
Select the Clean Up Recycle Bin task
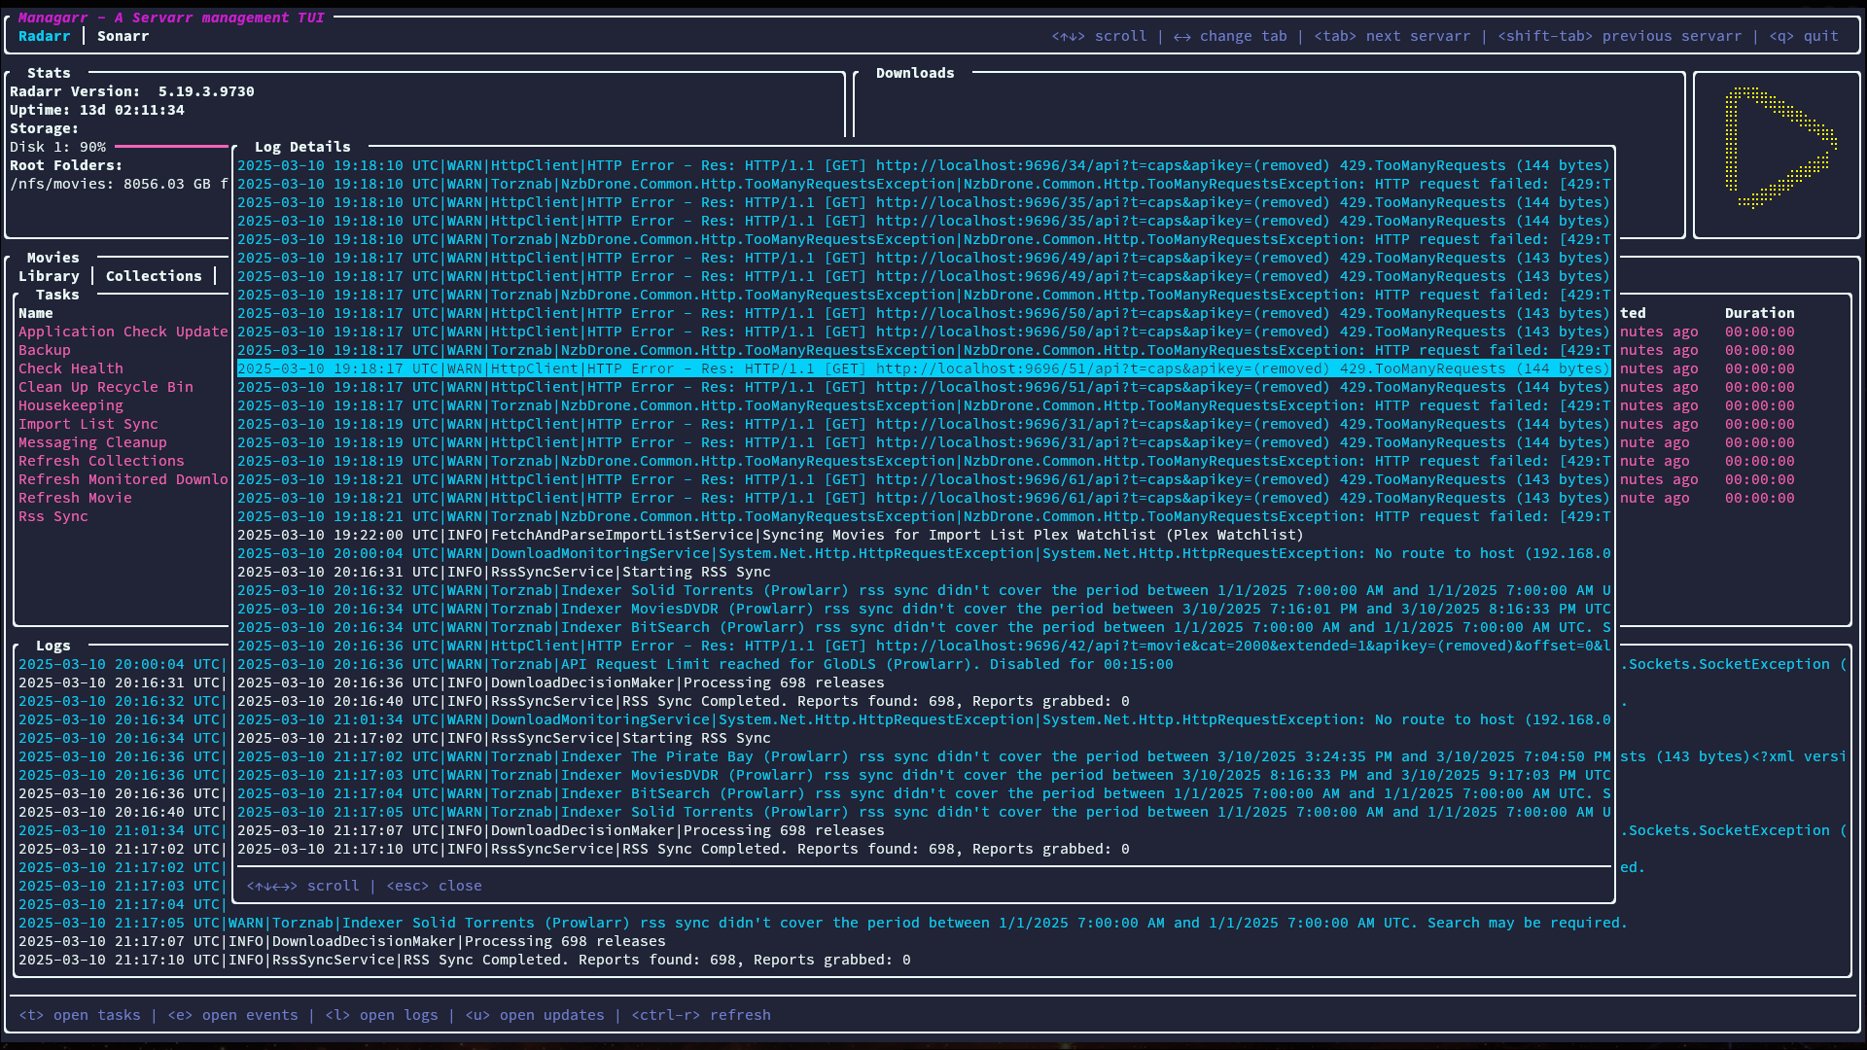click(x=106, y=387)
